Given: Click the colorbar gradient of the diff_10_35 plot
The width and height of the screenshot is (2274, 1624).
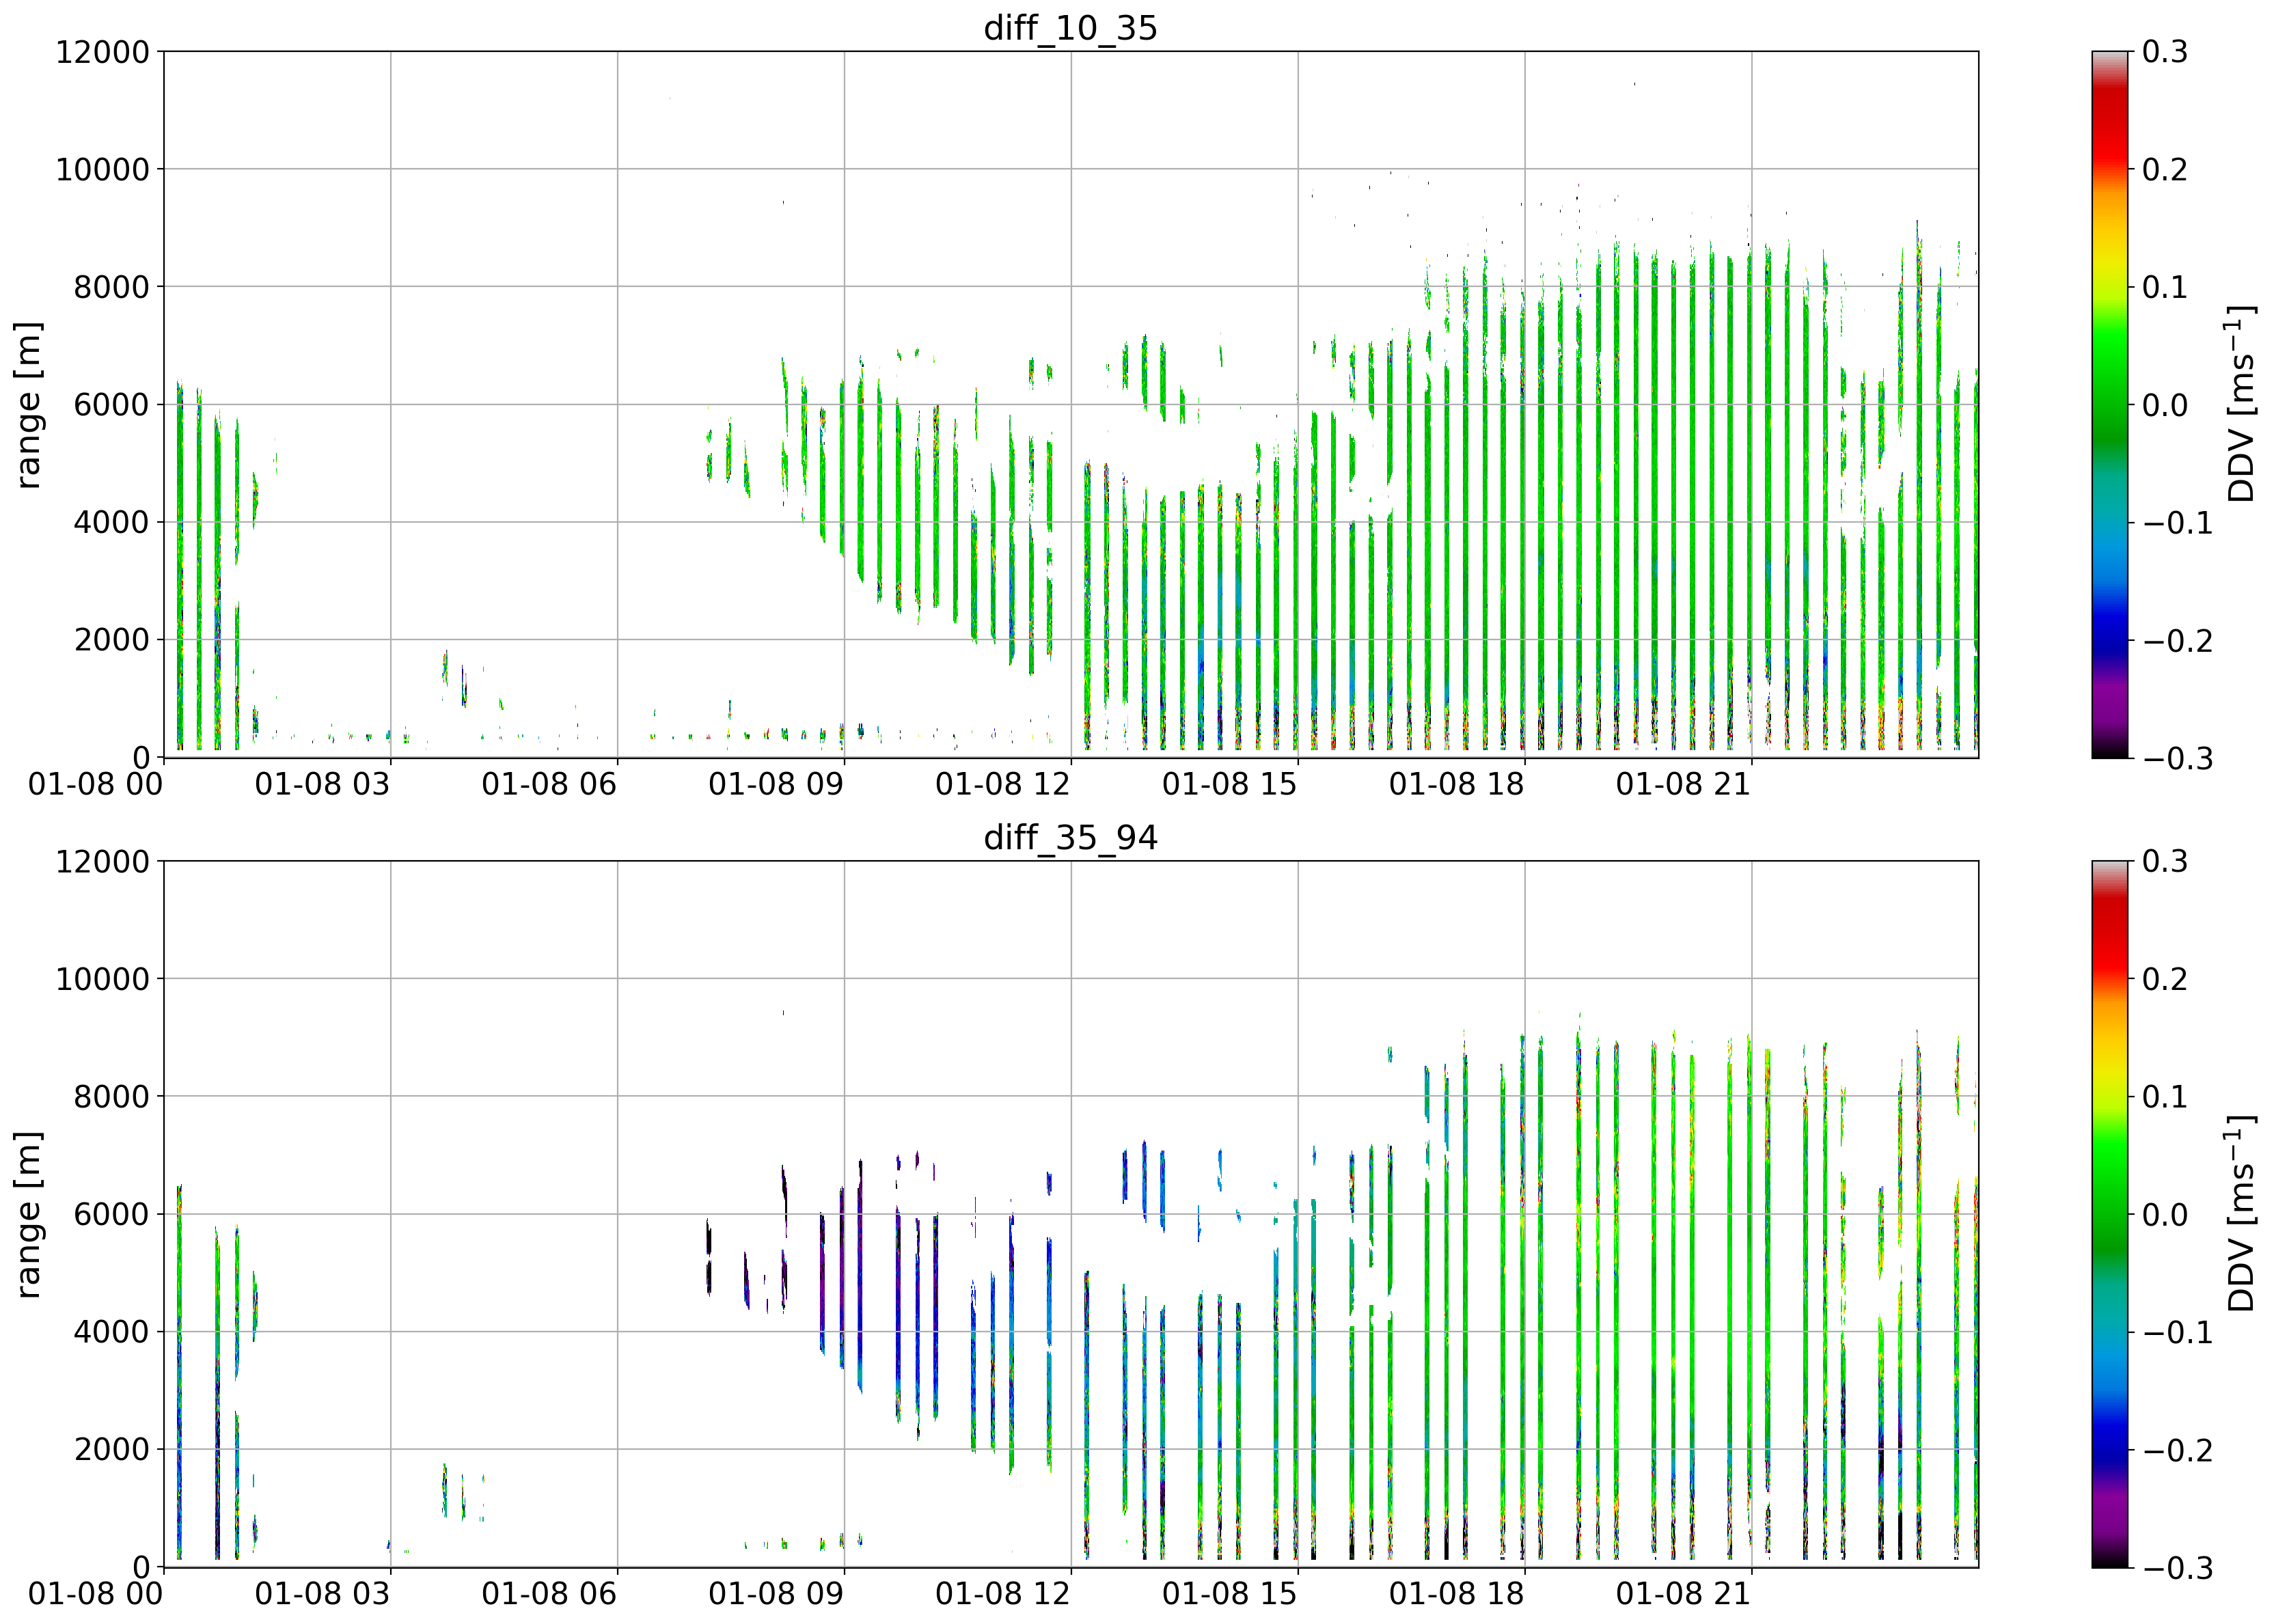Looking at the screenshot, I should pos(2109,404).
